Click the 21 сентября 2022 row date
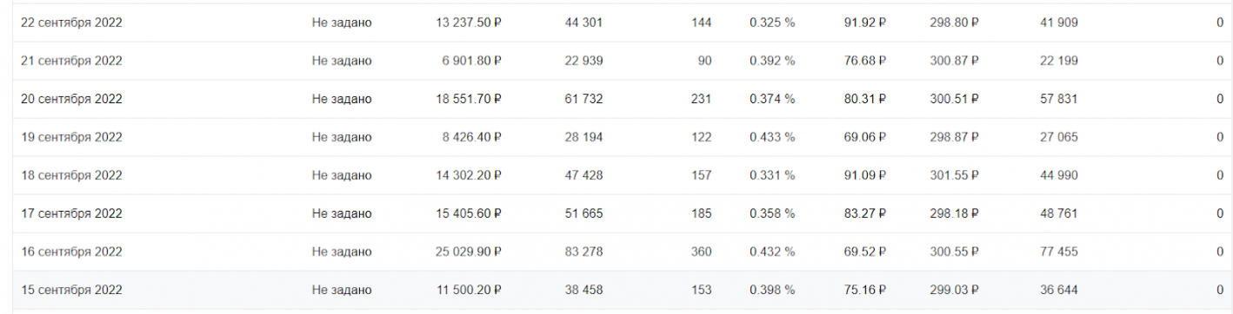 tap(71, 61)
